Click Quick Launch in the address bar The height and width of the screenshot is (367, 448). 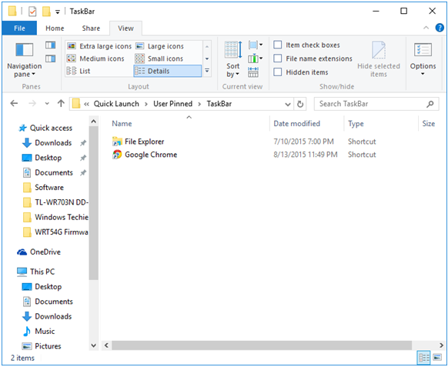pos(116,104)
